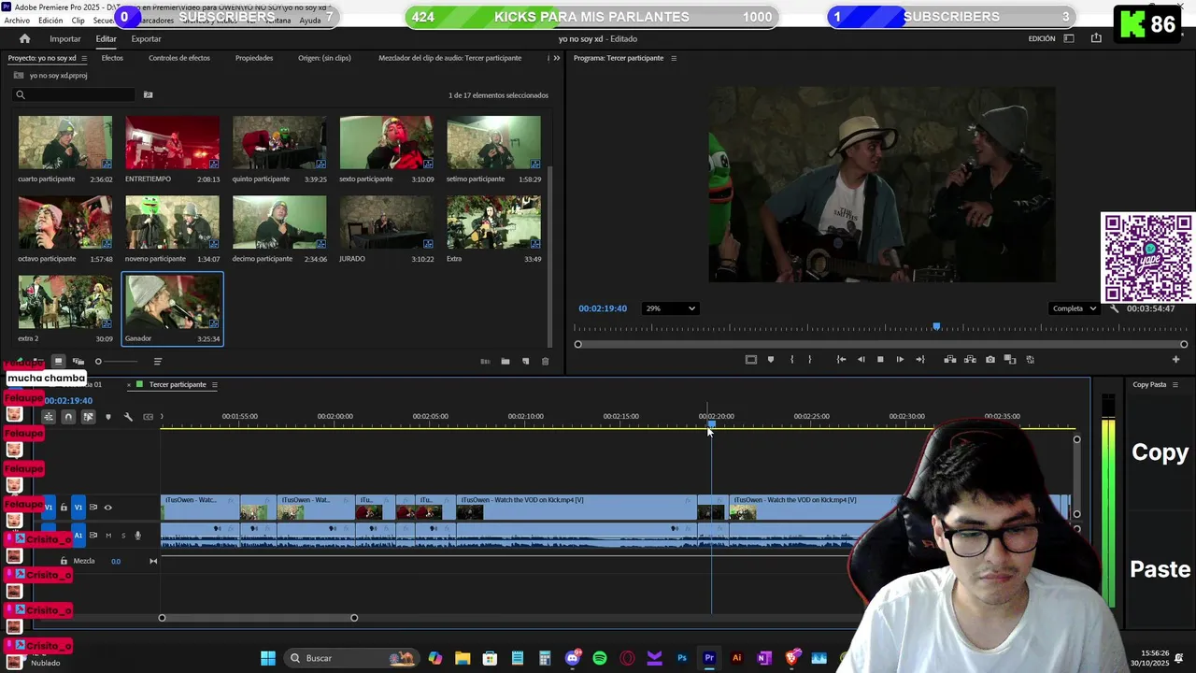Open Programa: Tercer participante panel menu

click(x=674, y=58)
